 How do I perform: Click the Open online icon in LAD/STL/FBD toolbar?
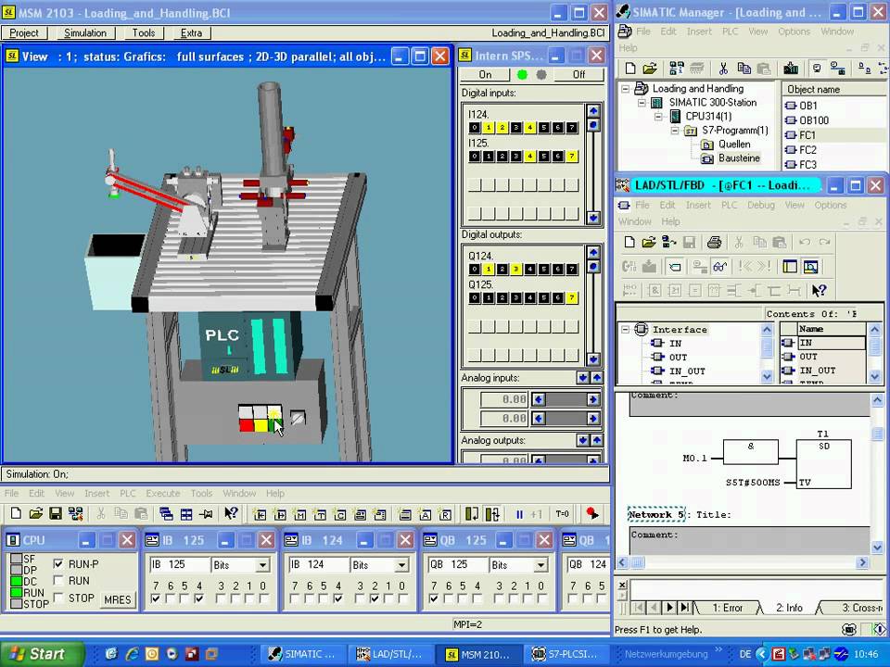pos(669,243)
